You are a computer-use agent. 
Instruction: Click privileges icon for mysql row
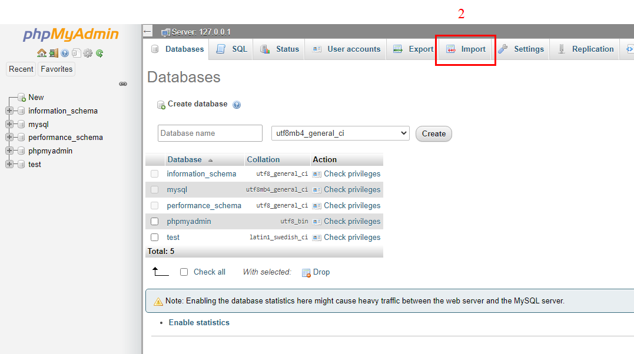(x=317, y=190)
